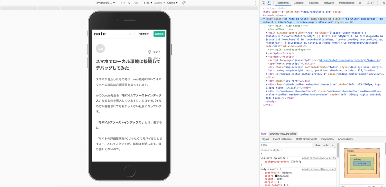Open the :hov pseudo-state toggle in Styles
Image resolution: width=386 pixels, height=187 pixels.
(x=317, y=145)
